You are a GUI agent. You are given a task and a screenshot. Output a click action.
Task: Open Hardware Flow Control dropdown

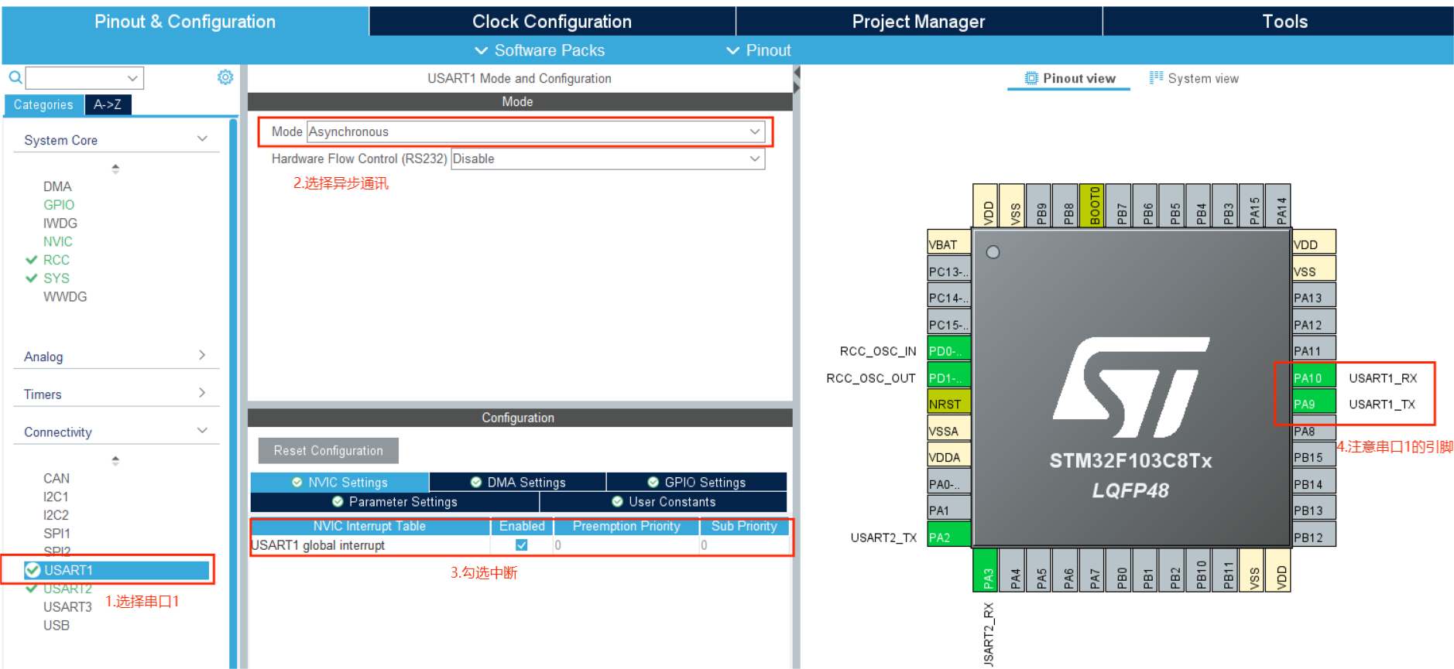(607, 159)
